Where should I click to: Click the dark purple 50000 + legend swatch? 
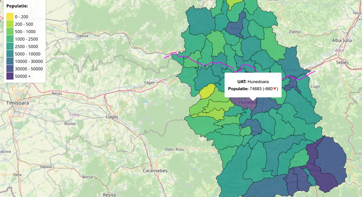[x=10, y=76]
